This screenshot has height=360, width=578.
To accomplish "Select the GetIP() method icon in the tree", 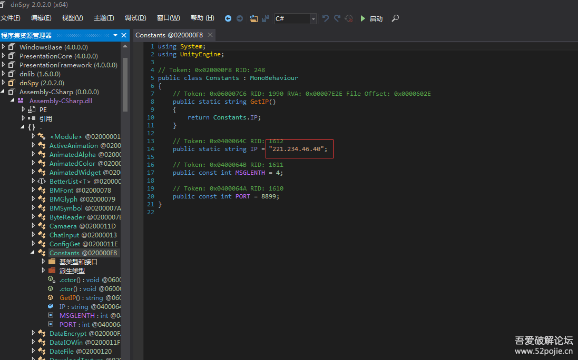I will point(51,297).
